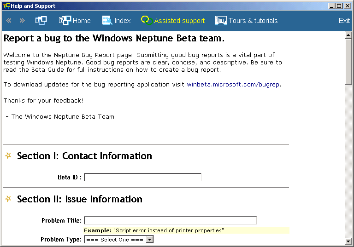The image size is (354, 247).
Task: Click the star icon beside Section I
Action: coord(8,155)
